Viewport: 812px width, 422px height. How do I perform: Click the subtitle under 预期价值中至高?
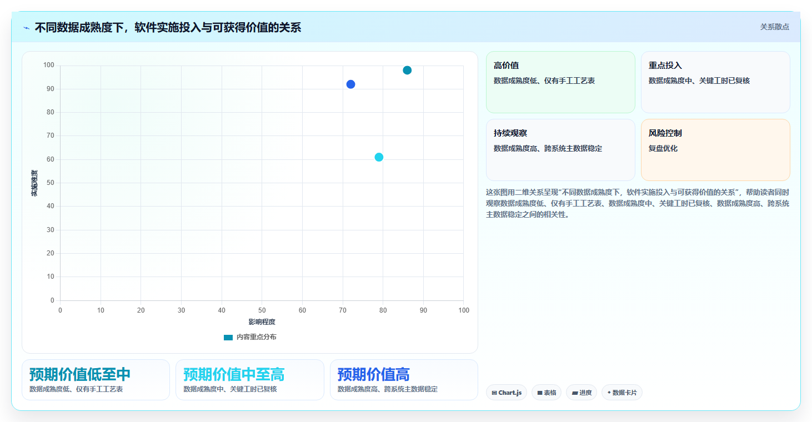click(230, 389)
